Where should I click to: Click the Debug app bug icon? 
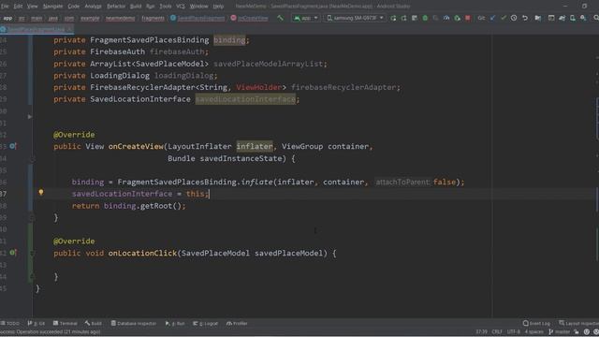coord(425,18)
